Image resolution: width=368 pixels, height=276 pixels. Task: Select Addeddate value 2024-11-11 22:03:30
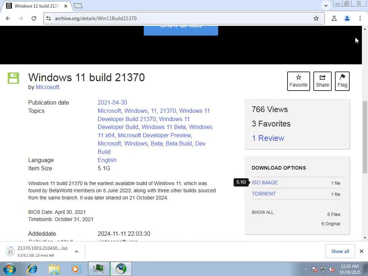tap(124, 234)
